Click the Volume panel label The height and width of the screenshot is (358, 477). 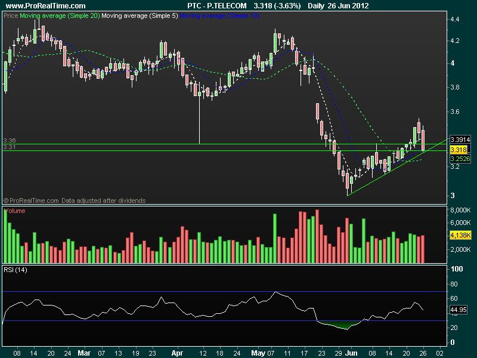click(14, 211)
